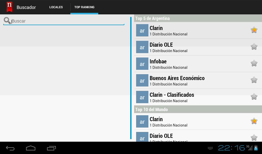This screenshot has width=262, height=154.
Task: Star the Clarin - Clasificados entry
Action: tap(254, 97)
